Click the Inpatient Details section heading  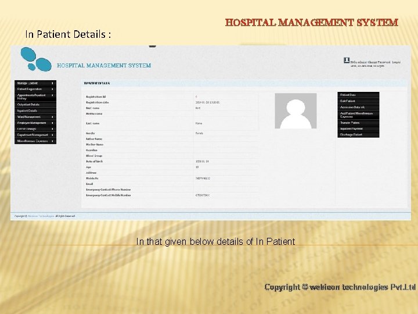pos(97,83)
